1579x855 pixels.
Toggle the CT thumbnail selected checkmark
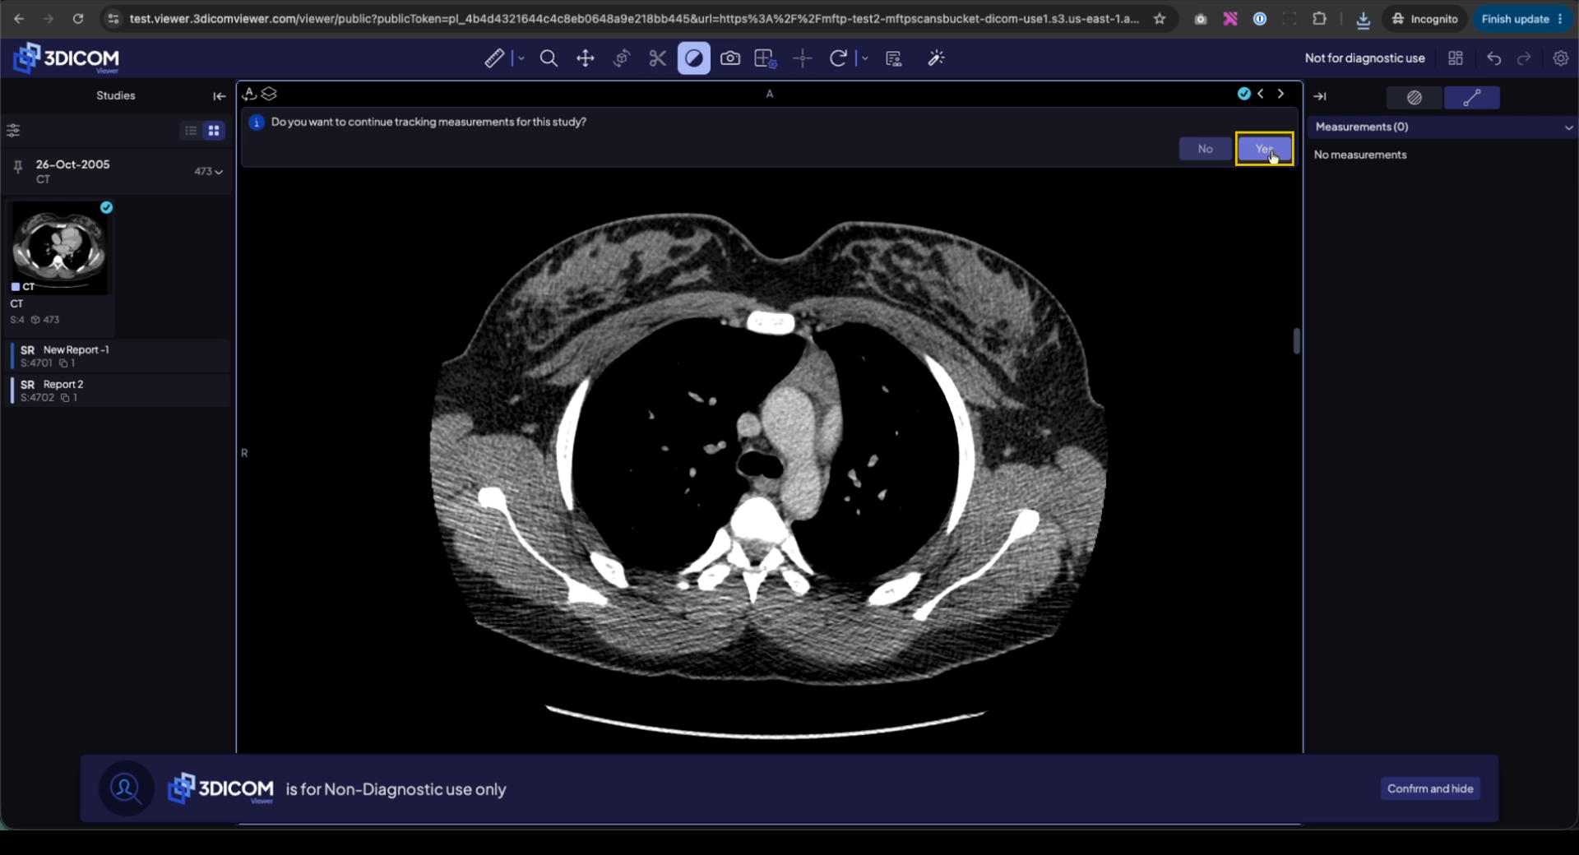pos(106,208)
